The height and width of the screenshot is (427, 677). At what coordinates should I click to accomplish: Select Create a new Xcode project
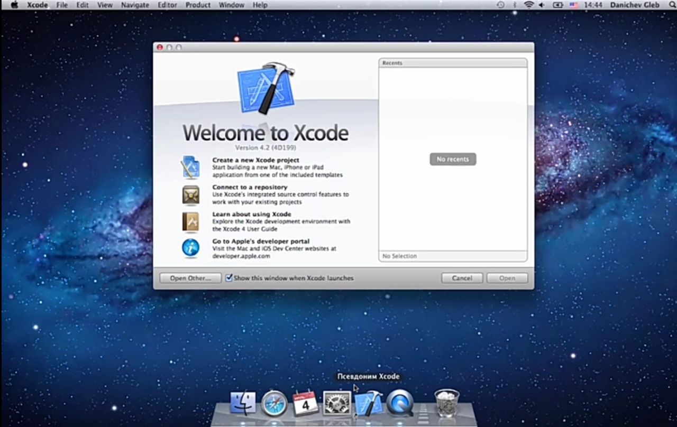click(255, 160)
